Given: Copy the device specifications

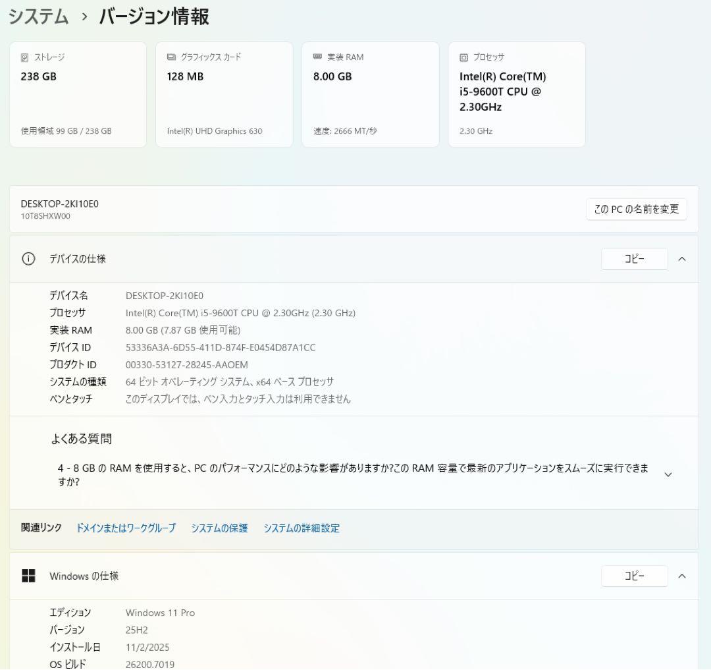Looking at the screenshot, I should pyautogui.click(x=634, y=259).
